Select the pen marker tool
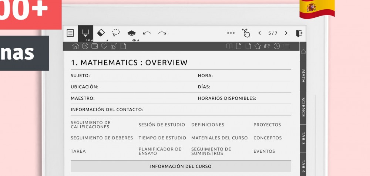This screenshot has width=370, height=176. [x=85, y=33]
